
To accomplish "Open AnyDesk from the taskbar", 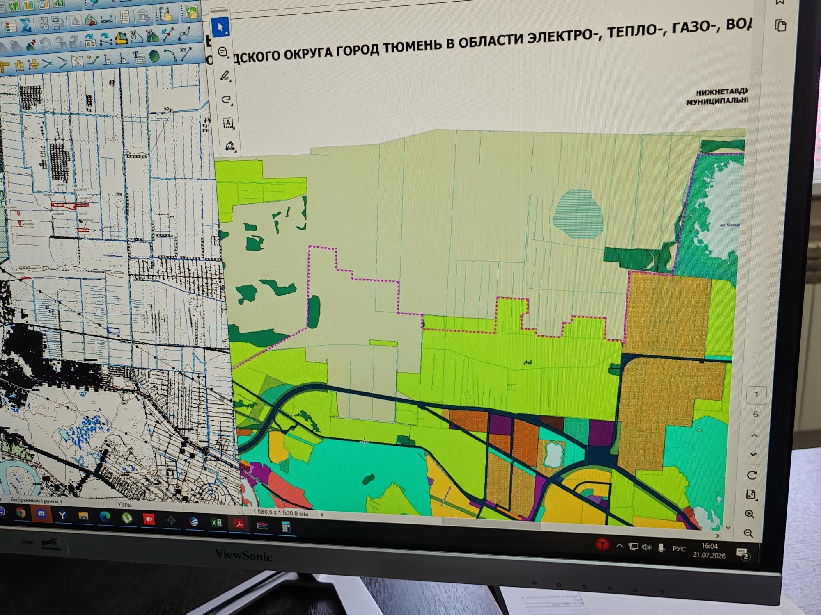I will coord(149,519).
